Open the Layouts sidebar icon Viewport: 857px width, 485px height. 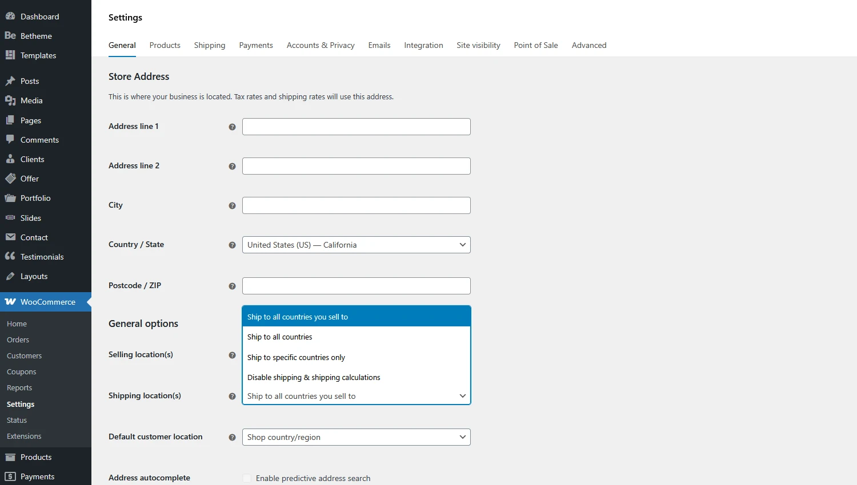[11, 276]
